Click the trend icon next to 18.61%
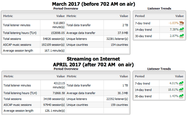This screenshot has height=115, width=188. tap(181, 90)
